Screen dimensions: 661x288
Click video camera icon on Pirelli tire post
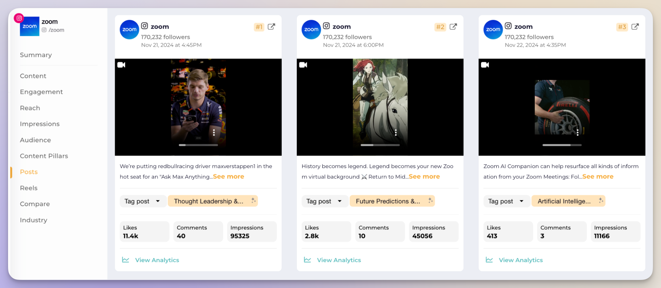[x=485, y=65]
